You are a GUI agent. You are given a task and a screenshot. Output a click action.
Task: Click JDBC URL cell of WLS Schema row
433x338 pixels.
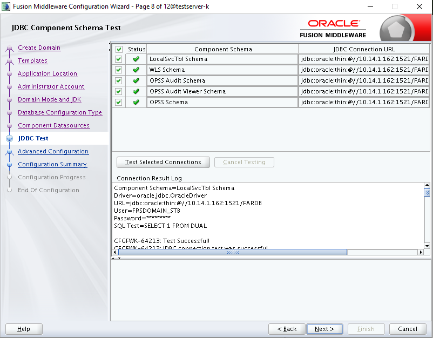coord(364,70)
